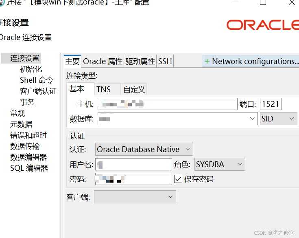Select 数据传输 in the left tree
Viewport: 299px width, 238px height.
pos(25,146)
